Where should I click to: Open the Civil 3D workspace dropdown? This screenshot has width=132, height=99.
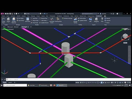32,14
